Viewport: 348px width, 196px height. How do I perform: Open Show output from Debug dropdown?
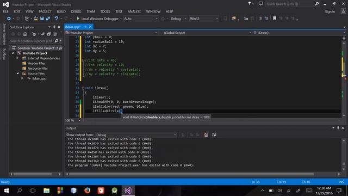coord(136,134)
